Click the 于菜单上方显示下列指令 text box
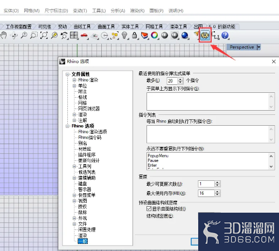The height and width of the screenshot is (251, 279). (211, 101)
